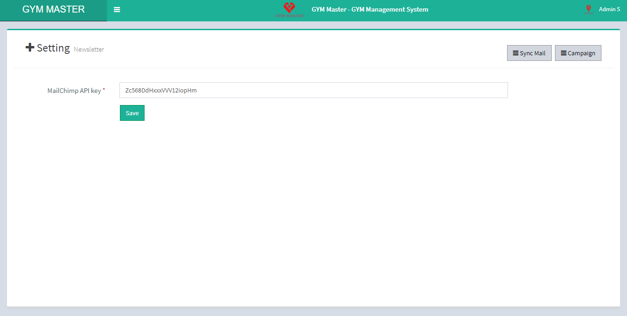Click the MailChimp API key label

pyautogui.click(x=74, y=91)
